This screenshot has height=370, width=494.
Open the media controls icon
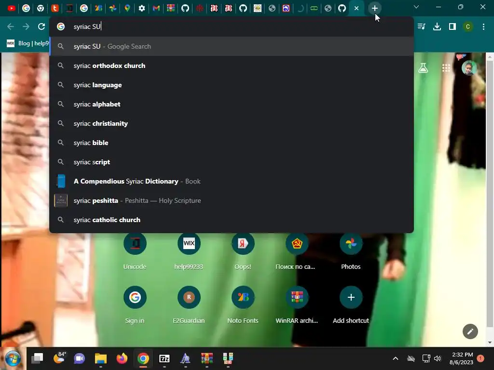422,26
